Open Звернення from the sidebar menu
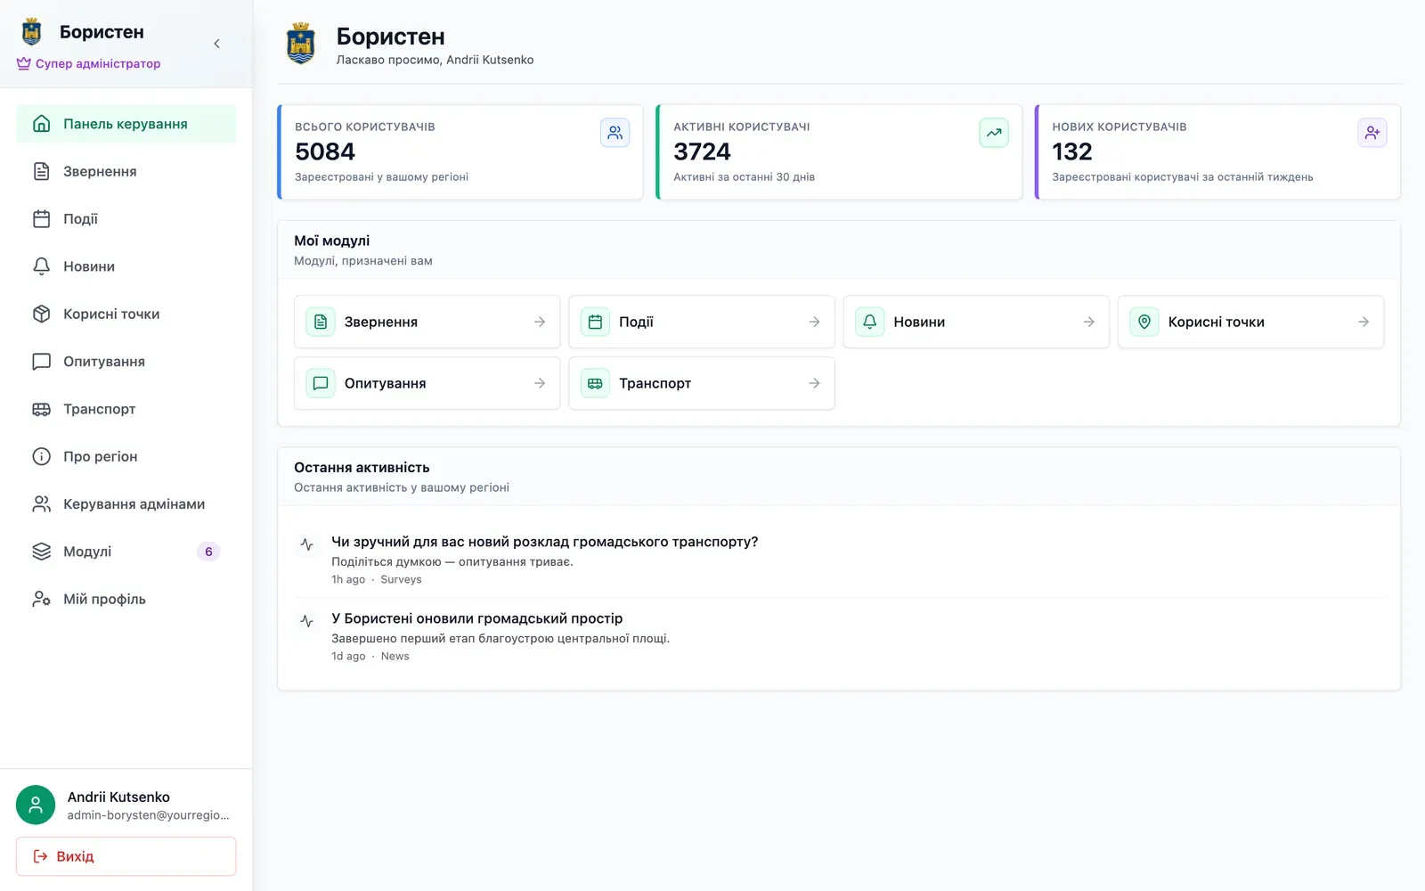Screen dimensions: 1425x891 (126, 171)
